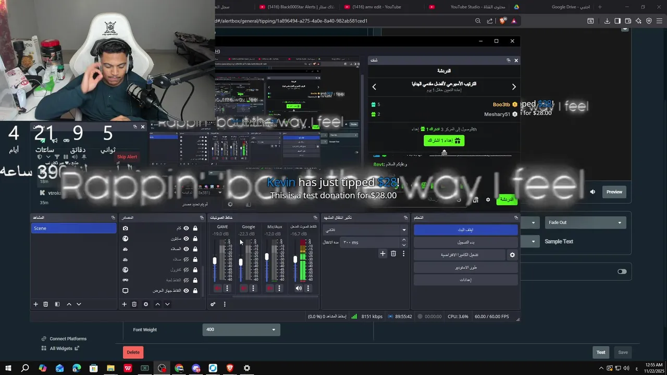
Task: Open Connect Platforms in Streamlabs sidebar
Action: click(x=64, y=339)
